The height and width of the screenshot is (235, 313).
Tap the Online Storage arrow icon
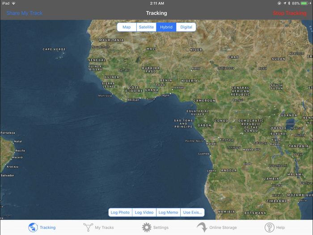[202, 227]
